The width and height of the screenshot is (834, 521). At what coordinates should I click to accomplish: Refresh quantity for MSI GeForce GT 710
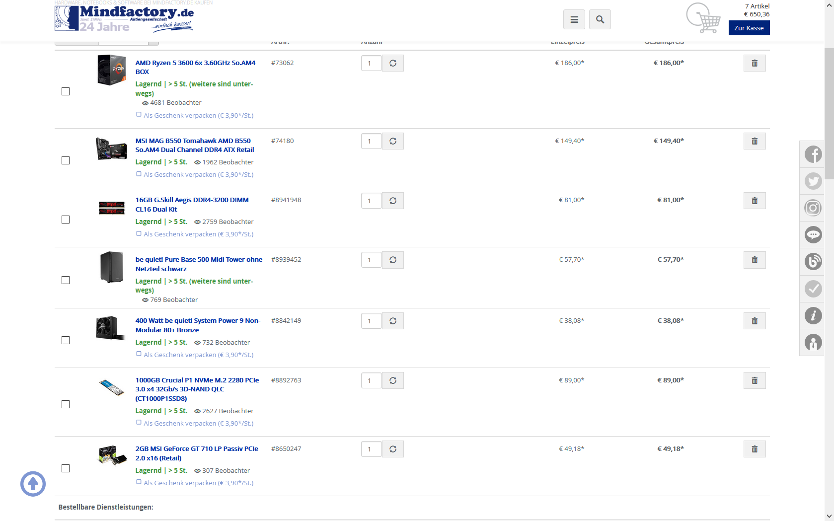point(393,449)
